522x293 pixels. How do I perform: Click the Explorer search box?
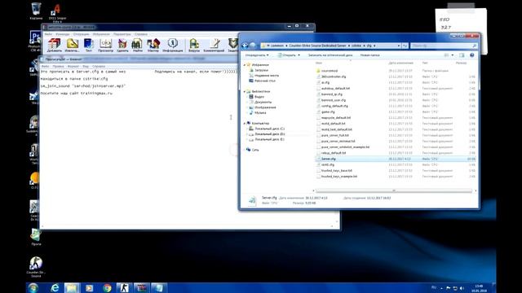click(444, 46)
